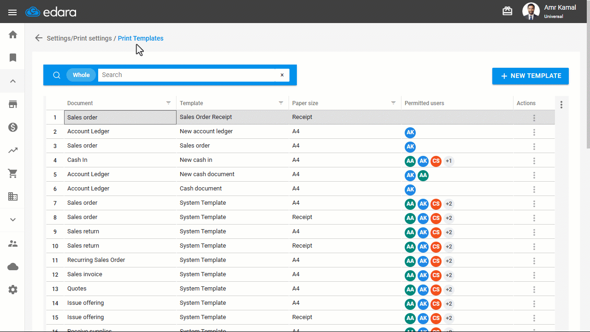590x332 pixels.
Task: Clear search with the × button
Action: pyautogui.click(x=282, y=75)
